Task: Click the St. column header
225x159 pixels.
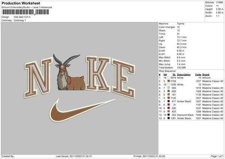Action: click(x=174, y=75)
